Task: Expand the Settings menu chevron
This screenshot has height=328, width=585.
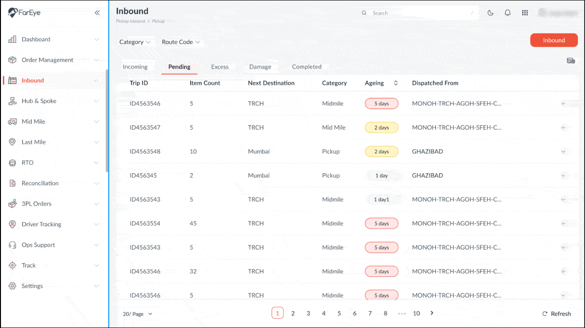Action: [96, 286]
